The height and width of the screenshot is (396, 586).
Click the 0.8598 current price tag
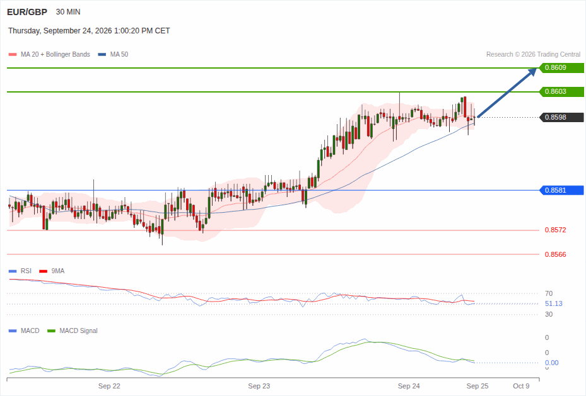pyautogui.click(x=561, y=118)
